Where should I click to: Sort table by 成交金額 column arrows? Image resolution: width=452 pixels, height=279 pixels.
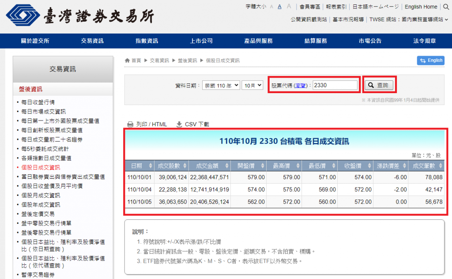pos(227,166)
